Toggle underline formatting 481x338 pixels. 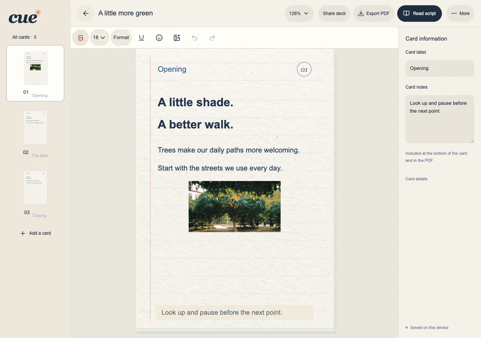[x=142, y=38]
